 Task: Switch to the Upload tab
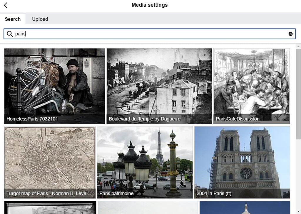[x=40, y=19]
